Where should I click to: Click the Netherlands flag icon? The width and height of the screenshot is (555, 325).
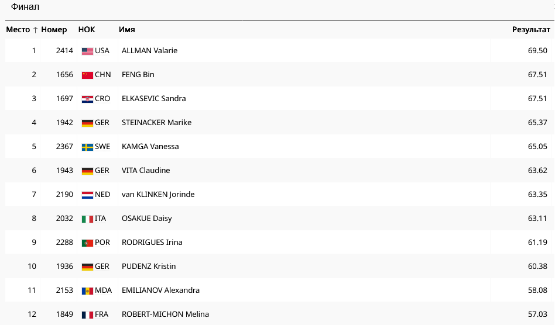click(87, 195)
